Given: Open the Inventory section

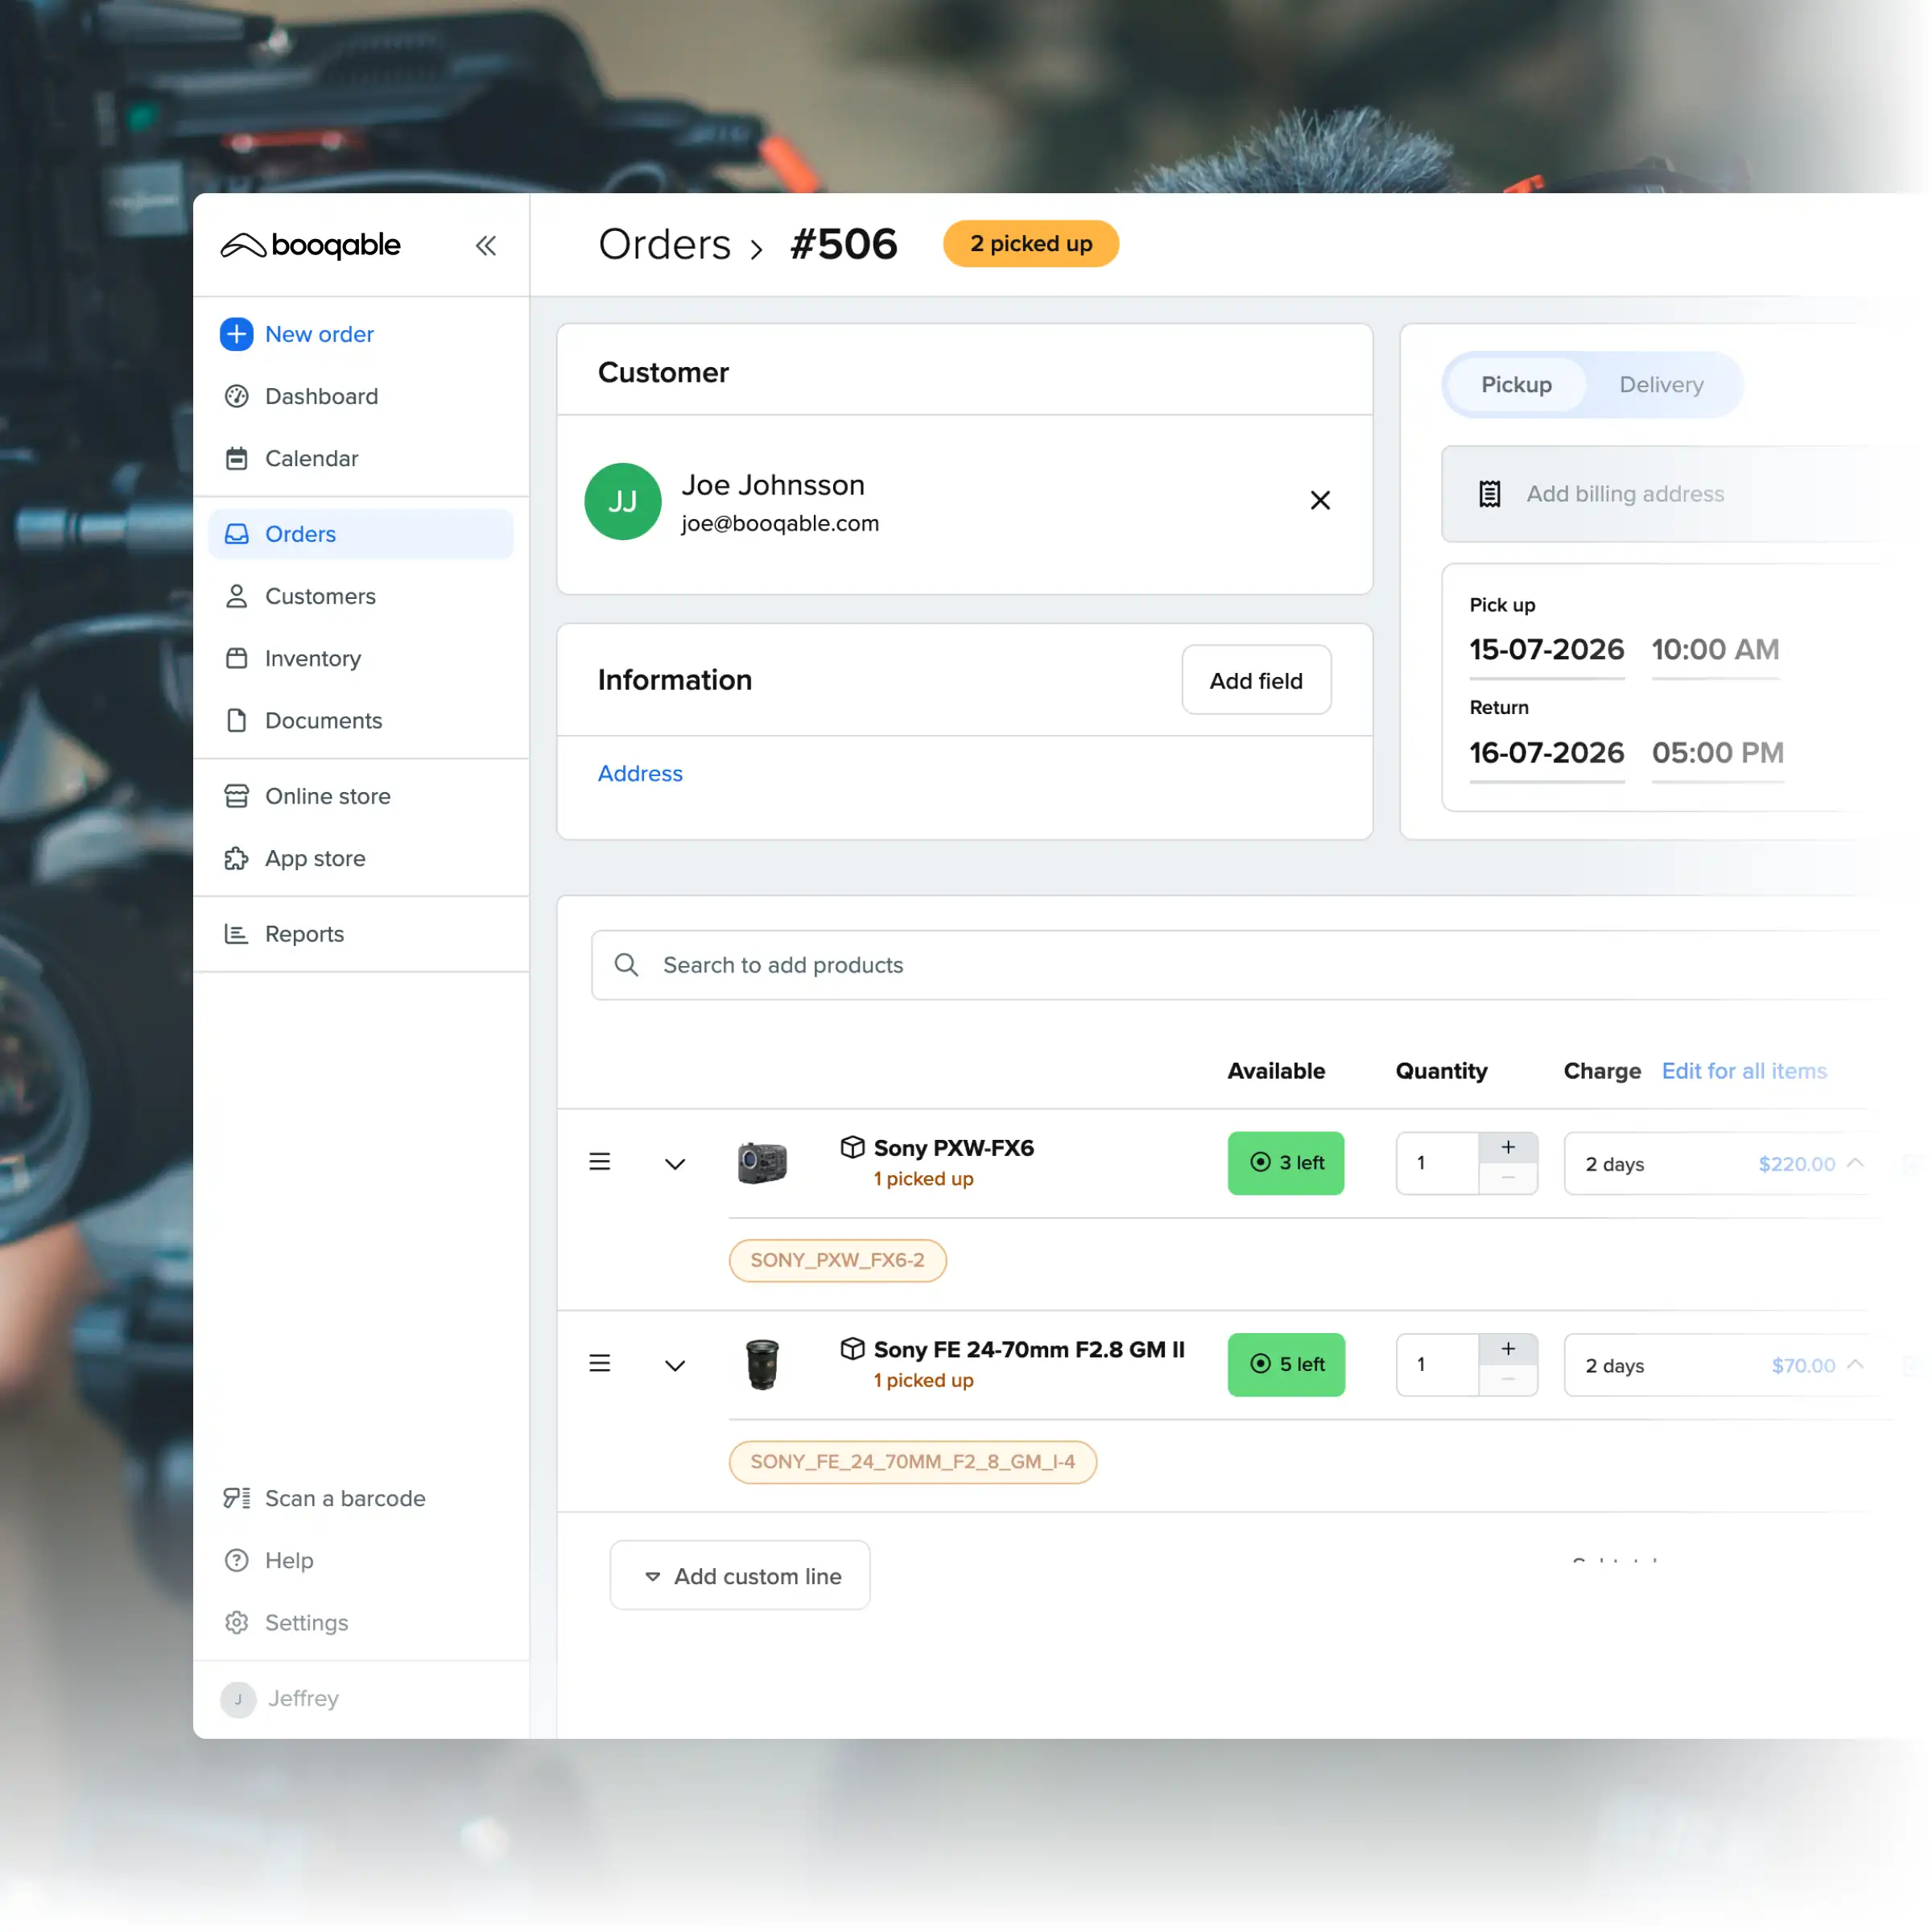Looking at the screenshot, I should pyautogui.click(x=312, y=658).
